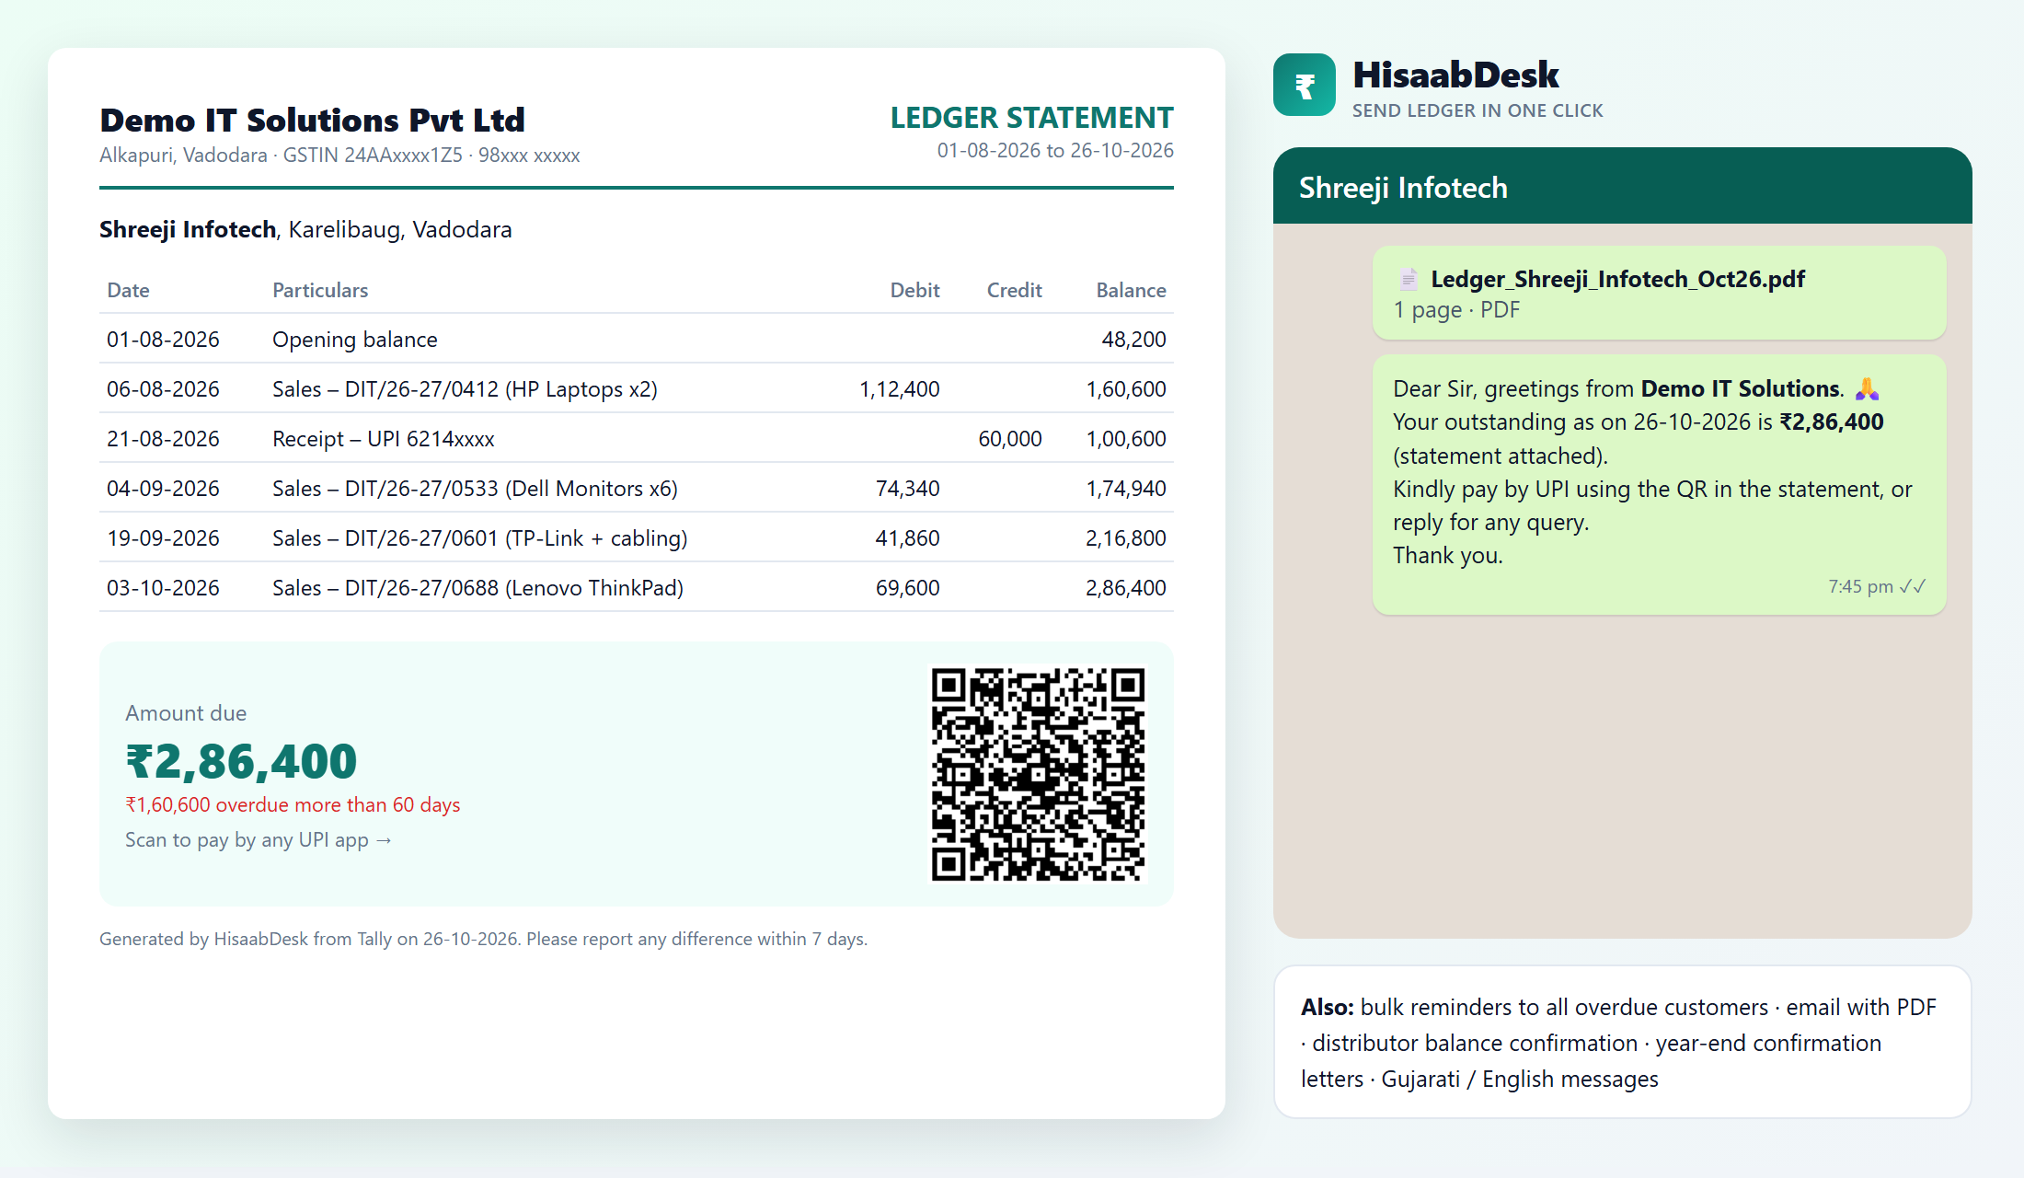Click the GSTIN 24AAxxxxx1Z5 address line

coord(339,155)
